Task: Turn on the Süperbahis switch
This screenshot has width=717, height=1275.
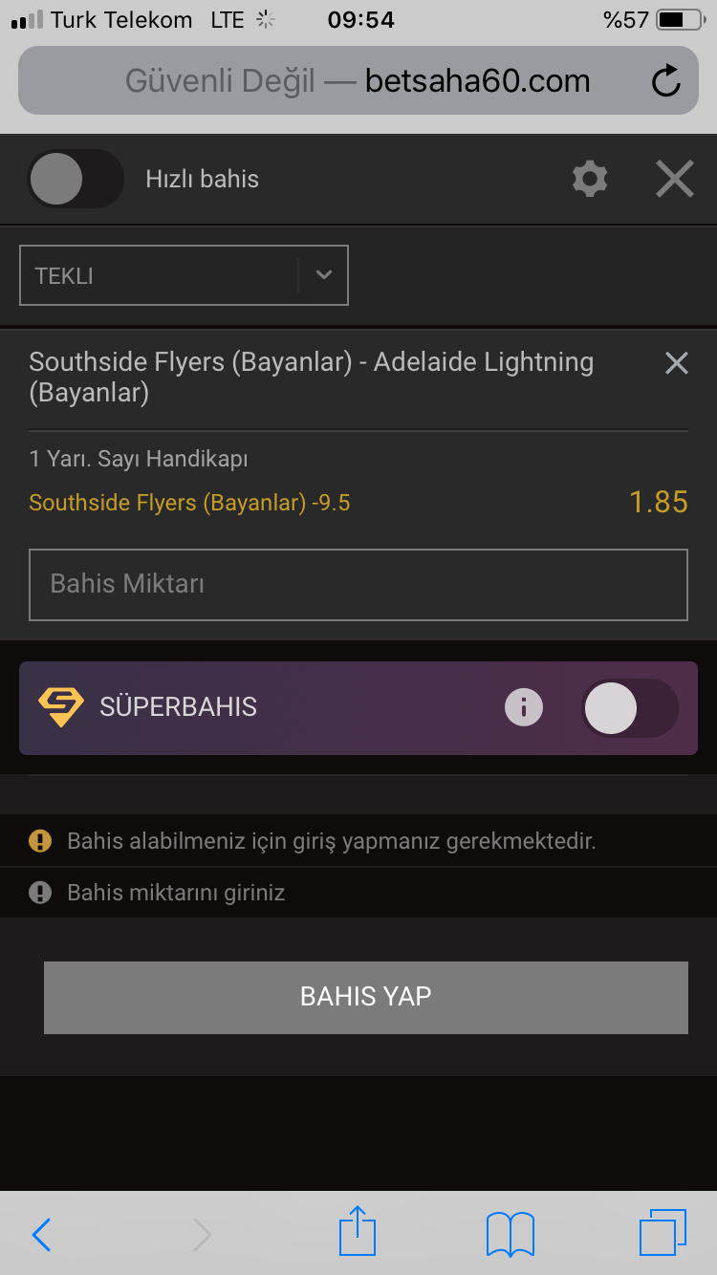Action: click(630, 708)
